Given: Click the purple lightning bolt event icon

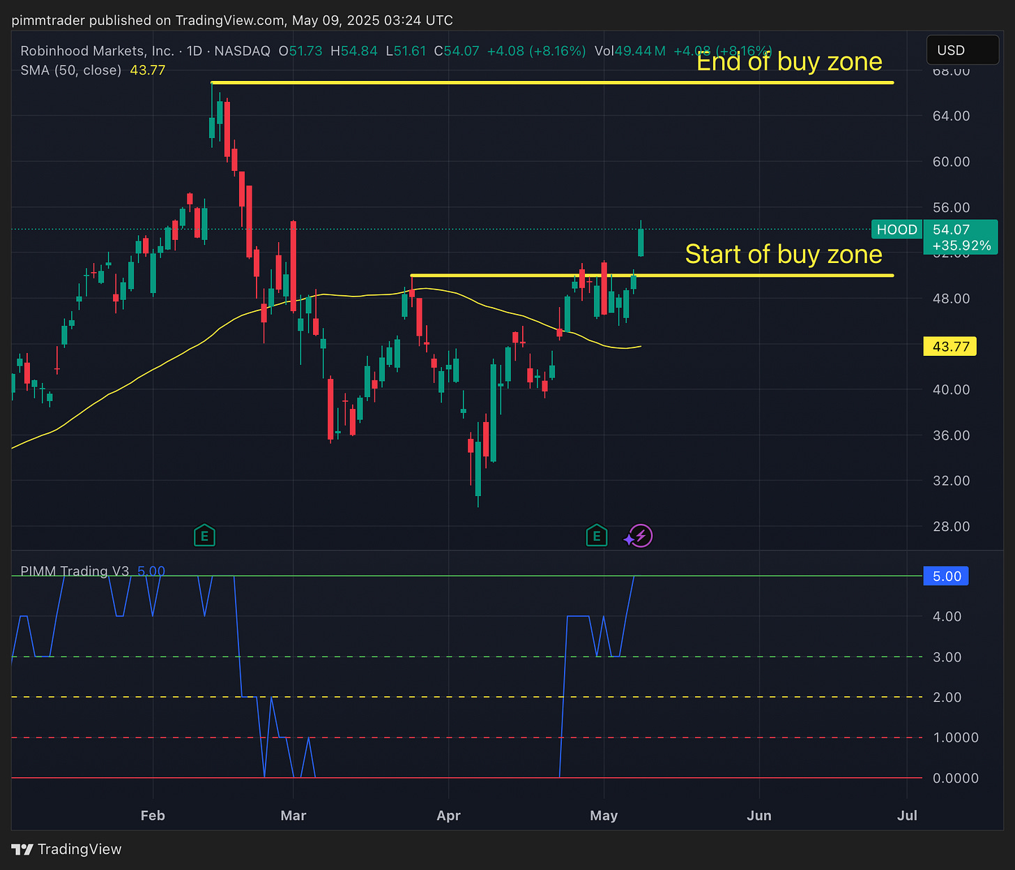Looking at the screenshot, I should click(x=641, y=536).
